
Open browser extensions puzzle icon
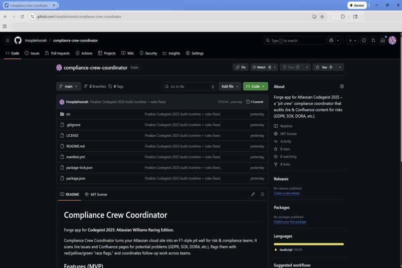[343, 16]
